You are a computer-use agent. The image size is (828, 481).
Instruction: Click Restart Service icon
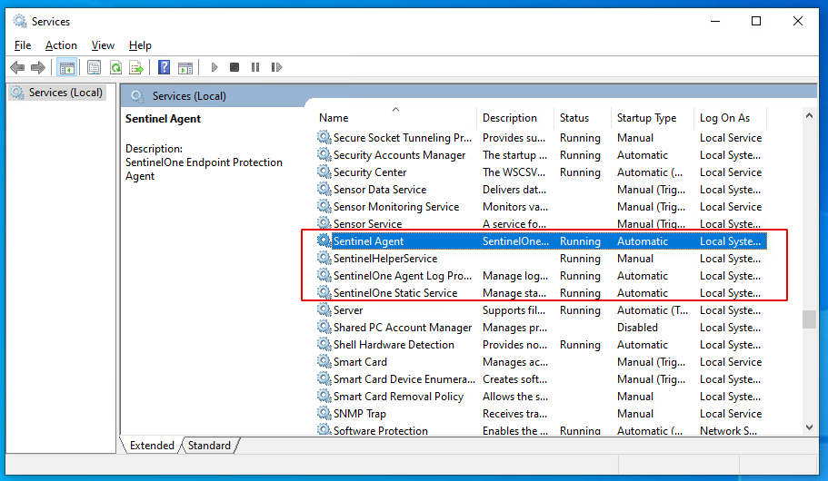276,67
